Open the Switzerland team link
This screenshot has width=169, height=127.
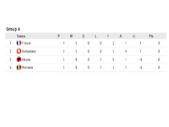(29, 51)
